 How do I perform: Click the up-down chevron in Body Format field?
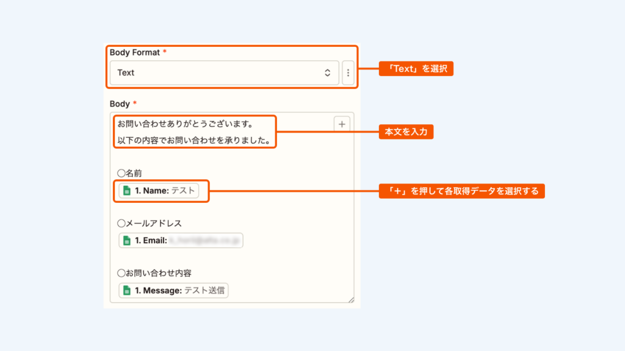pos(327,73)
